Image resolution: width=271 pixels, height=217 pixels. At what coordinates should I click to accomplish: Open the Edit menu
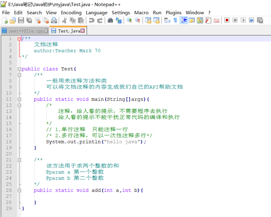[x=18, y=13]
